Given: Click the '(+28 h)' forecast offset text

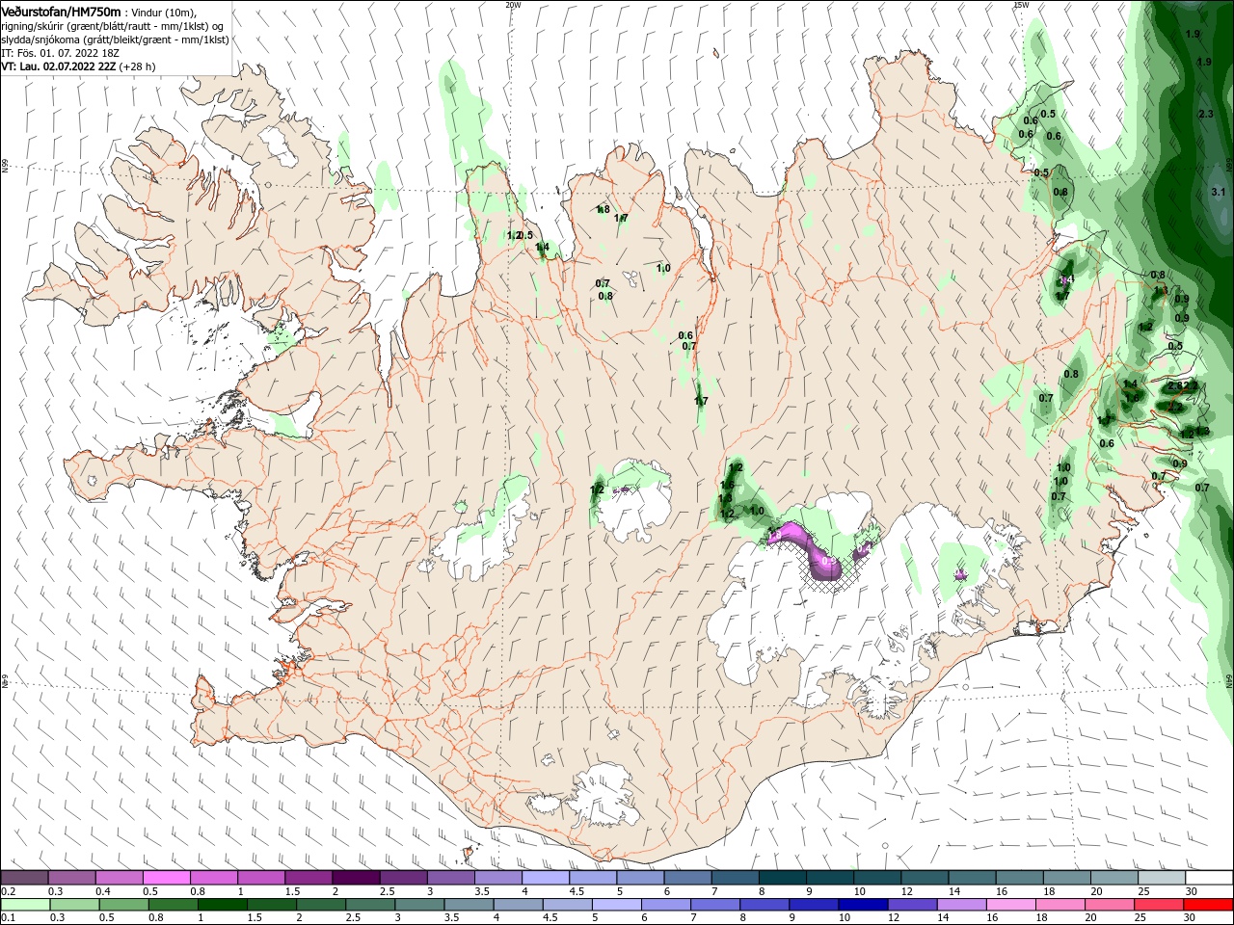Looking at the screenshot, I should [137, 66].
